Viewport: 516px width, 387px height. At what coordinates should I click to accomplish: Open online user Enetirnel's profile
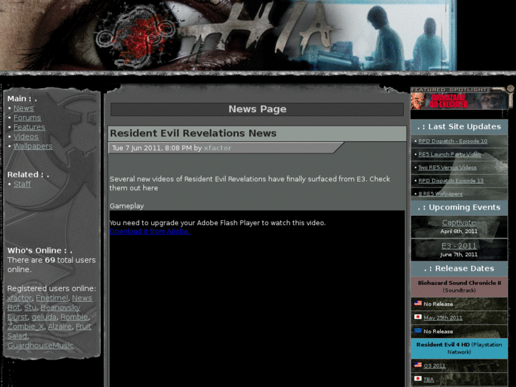pos(52,298)
